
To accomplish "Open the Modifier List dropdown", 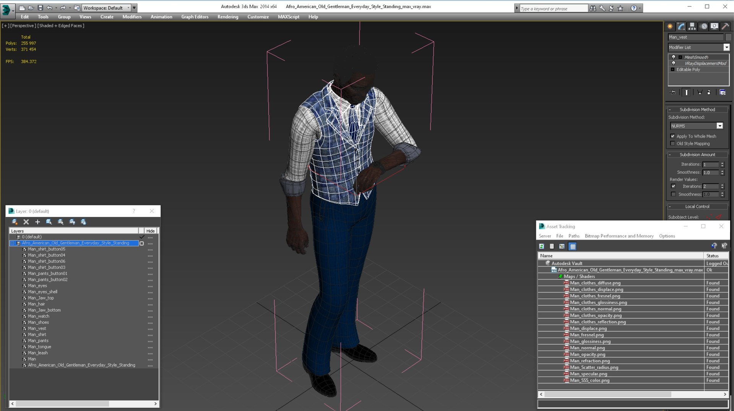I will pyautogui.click(x=726, y=47).
